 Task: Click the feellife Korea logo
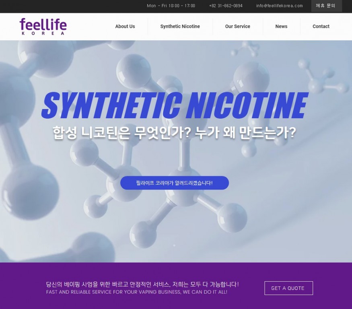pos(43,25)
